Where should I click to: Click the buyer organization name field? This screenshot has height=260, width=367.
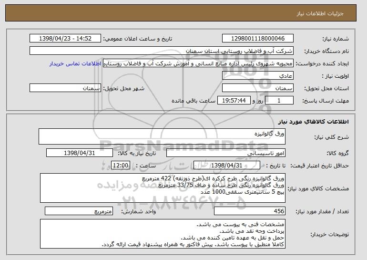[x=162, y=51]
